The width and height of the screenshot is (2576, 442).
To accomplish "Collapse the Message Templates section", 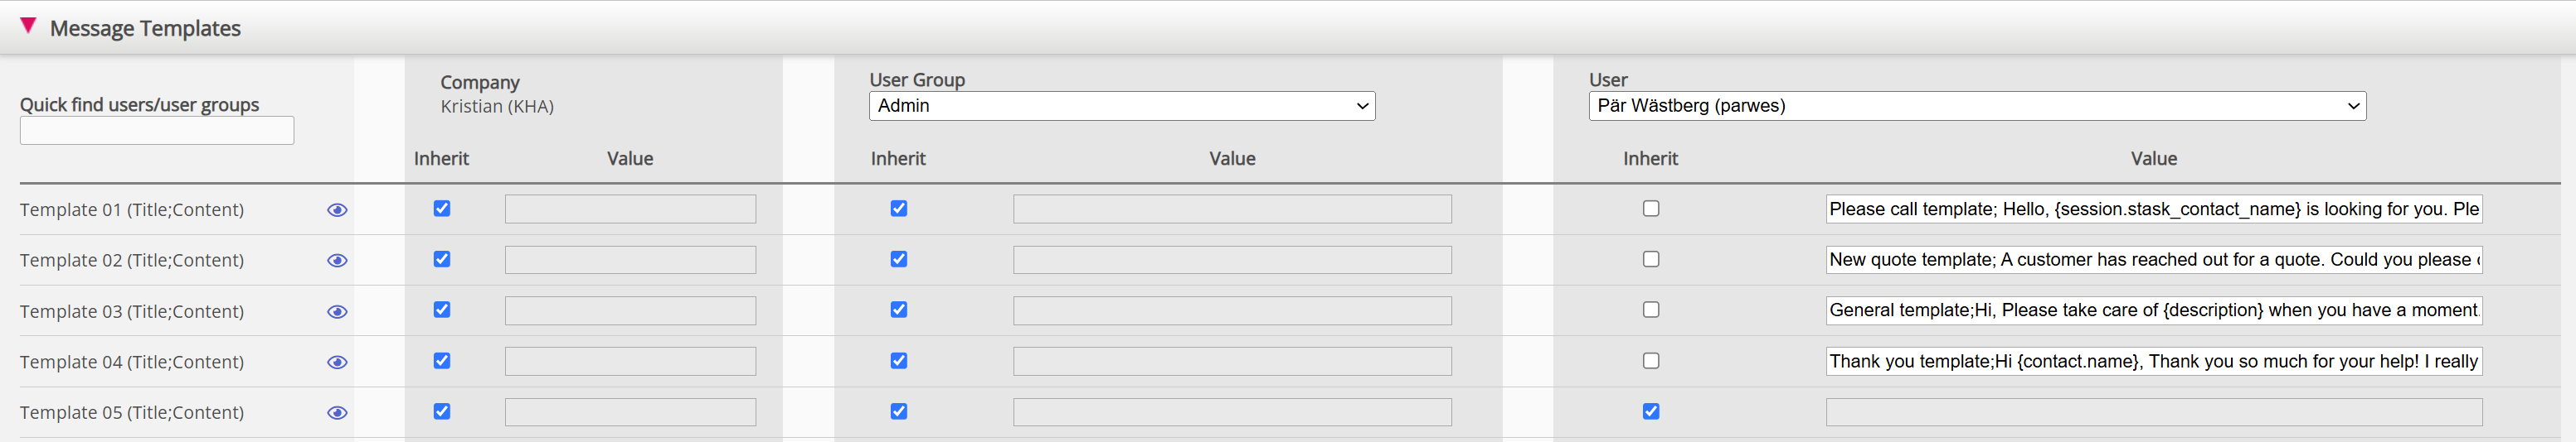I will (x=28, y=26).
